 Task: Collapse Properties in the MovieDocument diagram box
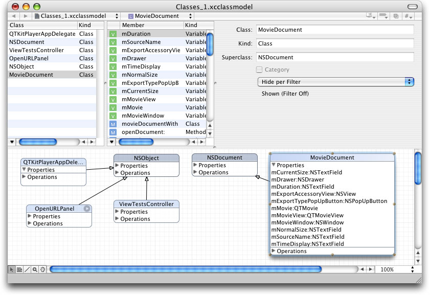coord(275,165)
